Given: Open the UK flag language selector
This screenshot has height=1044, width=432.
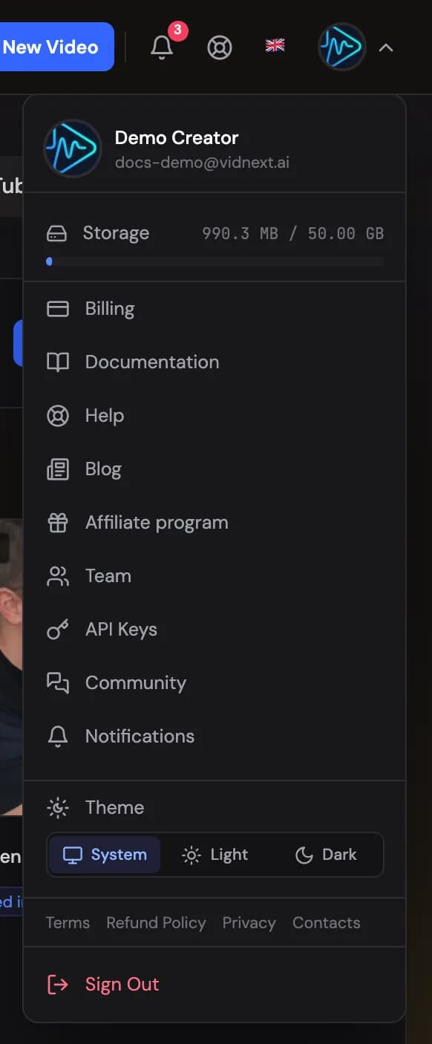Looking at the screenshot, I should coord(275,46).
